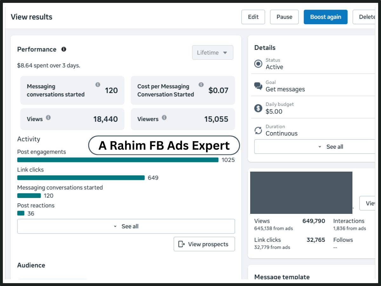Image resolution: width=381 pixels, height=286 pixels.
Task: Click the Status radio icon in Details
Action: pyautogui.click(x=258, y=64)
